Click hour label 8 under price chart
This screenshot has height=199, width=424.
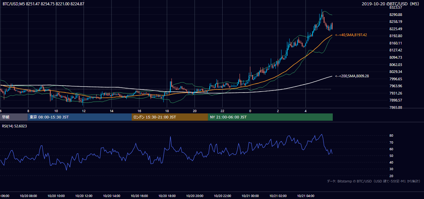click(28, 111)
